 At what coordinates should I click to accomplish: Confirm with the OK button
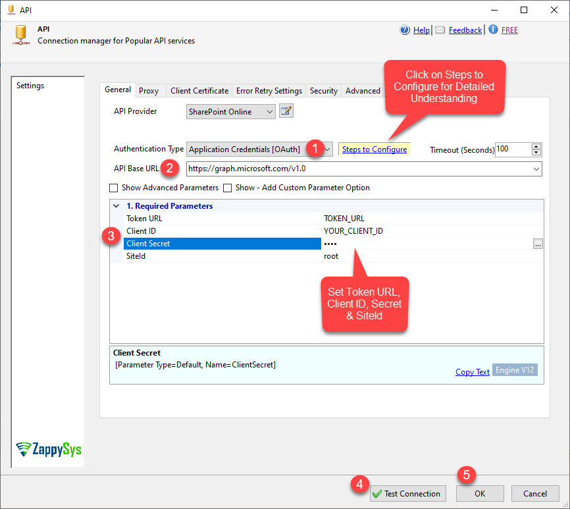point(480,493)
